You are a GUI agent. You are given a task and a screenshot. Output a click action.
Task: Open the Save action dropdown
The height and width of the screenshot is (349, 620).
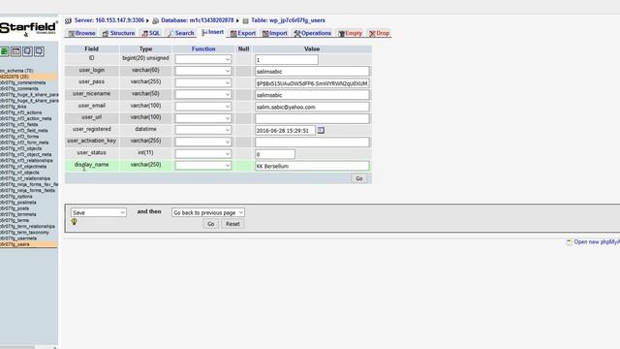pyautogui.click(x=99, y=212)
